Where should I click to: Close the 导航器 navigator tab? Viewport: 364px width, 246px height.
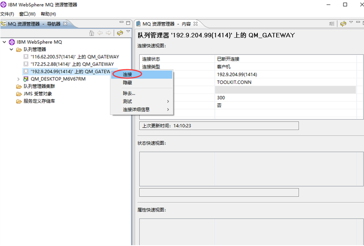(x=65, y=23)
